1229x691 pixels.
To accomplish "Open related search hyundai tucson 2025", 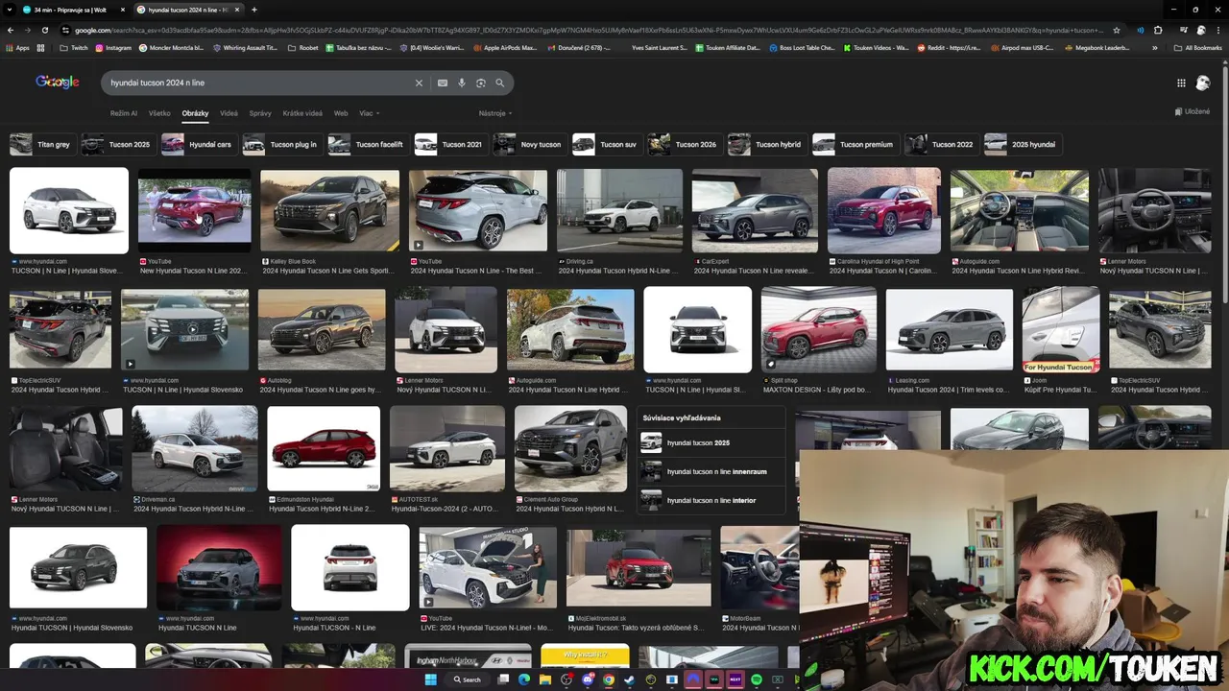I will click(x=711, y=442).
